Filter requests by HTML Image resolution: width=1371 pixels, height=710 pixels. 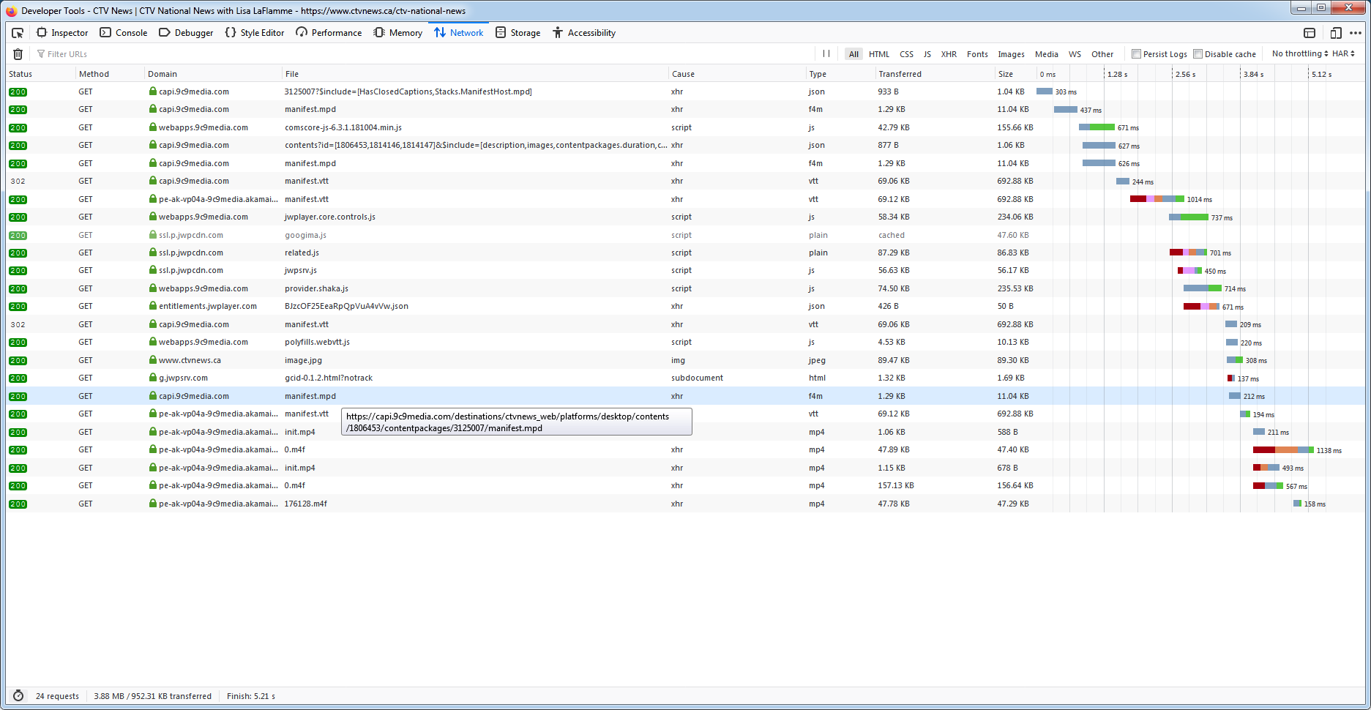(x=879, y=54)
